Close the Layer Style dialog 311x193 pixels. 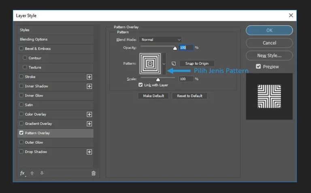pyautogui.click(x=291, y=15)
